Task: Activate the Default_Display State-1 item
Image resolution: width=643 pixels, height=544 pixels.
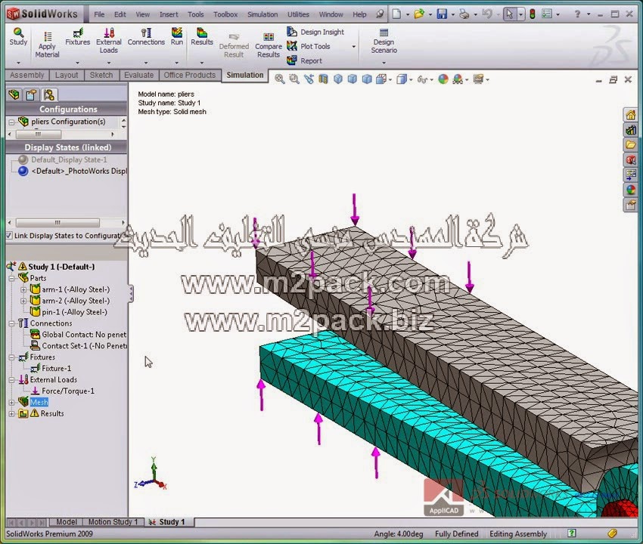Action: pyautogui.click(x=69, y=159)
